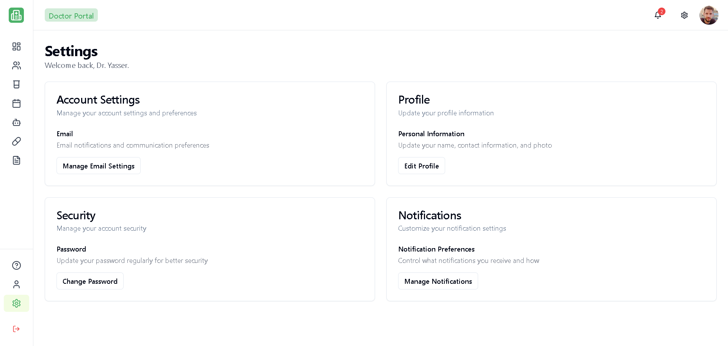Open the AI robot assistant sidebar icon
The height and width of the screenshot is (346, 728).
(16, 122)
